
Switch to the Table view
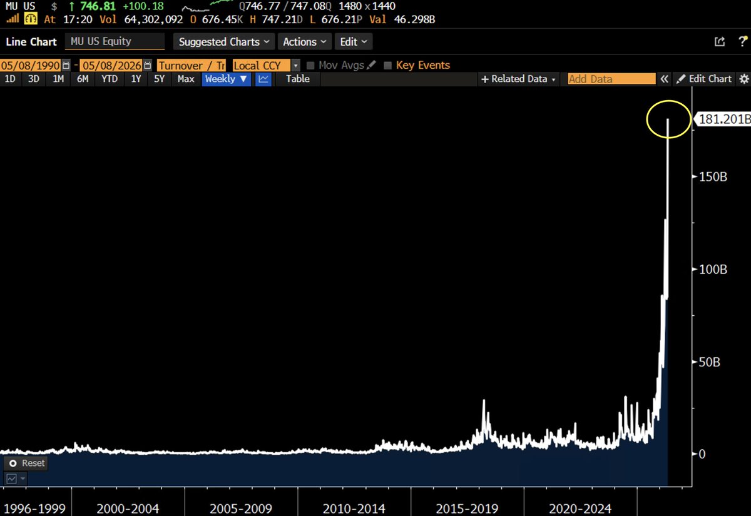298,79
